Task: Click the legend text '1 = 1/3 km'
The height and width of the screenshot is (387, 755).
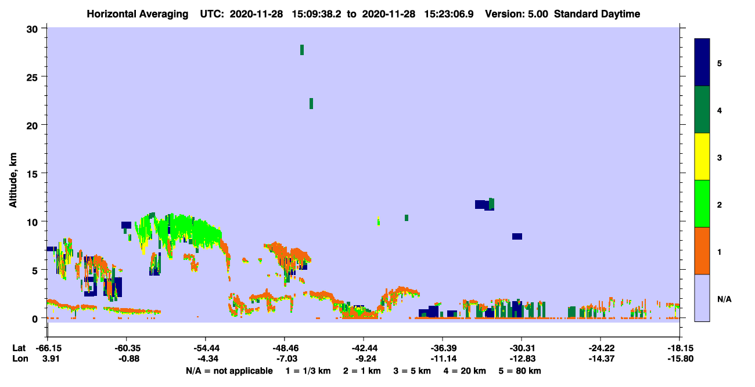Action: (308, 371)
